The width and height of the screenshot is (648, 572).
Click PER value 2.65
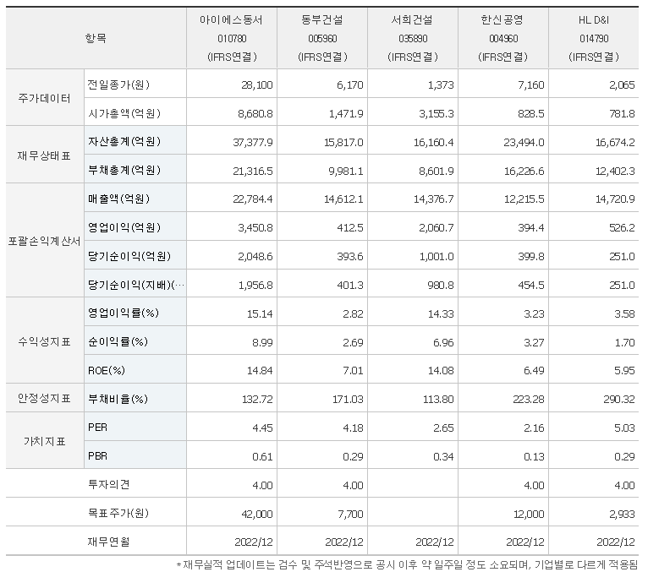(443, 428)
